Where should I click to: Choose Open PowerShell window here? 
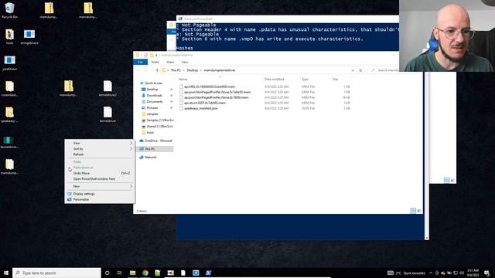100,179
